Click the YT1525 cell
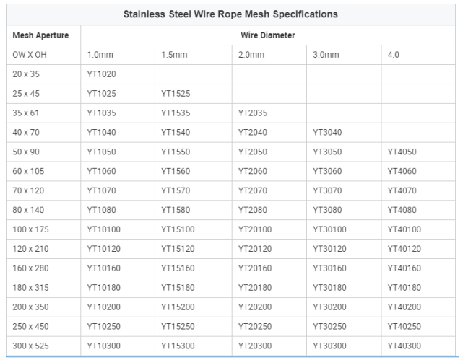The width and height of the screenshot is (463, 360). tap(194, 94)
